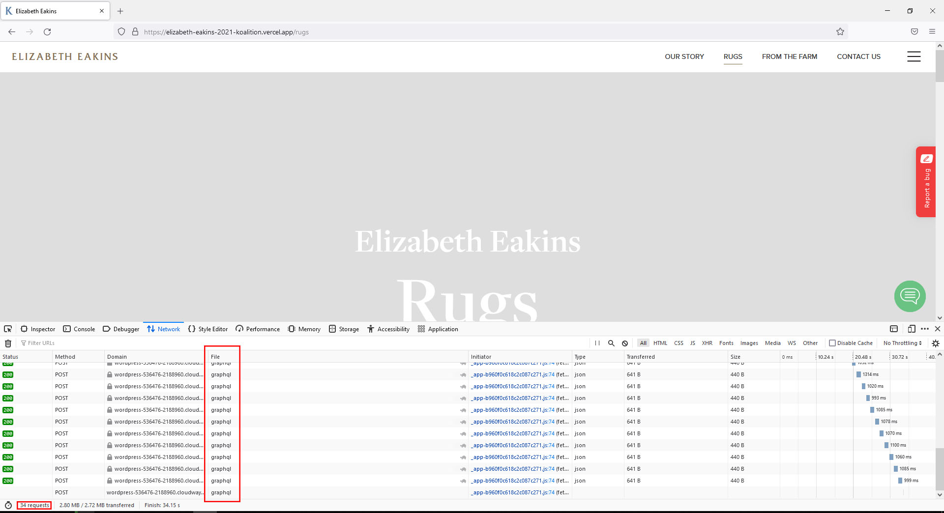This screenshot has height=513, width=944.
Task: Switch to the Inspector tab
Action: point(38,329)
